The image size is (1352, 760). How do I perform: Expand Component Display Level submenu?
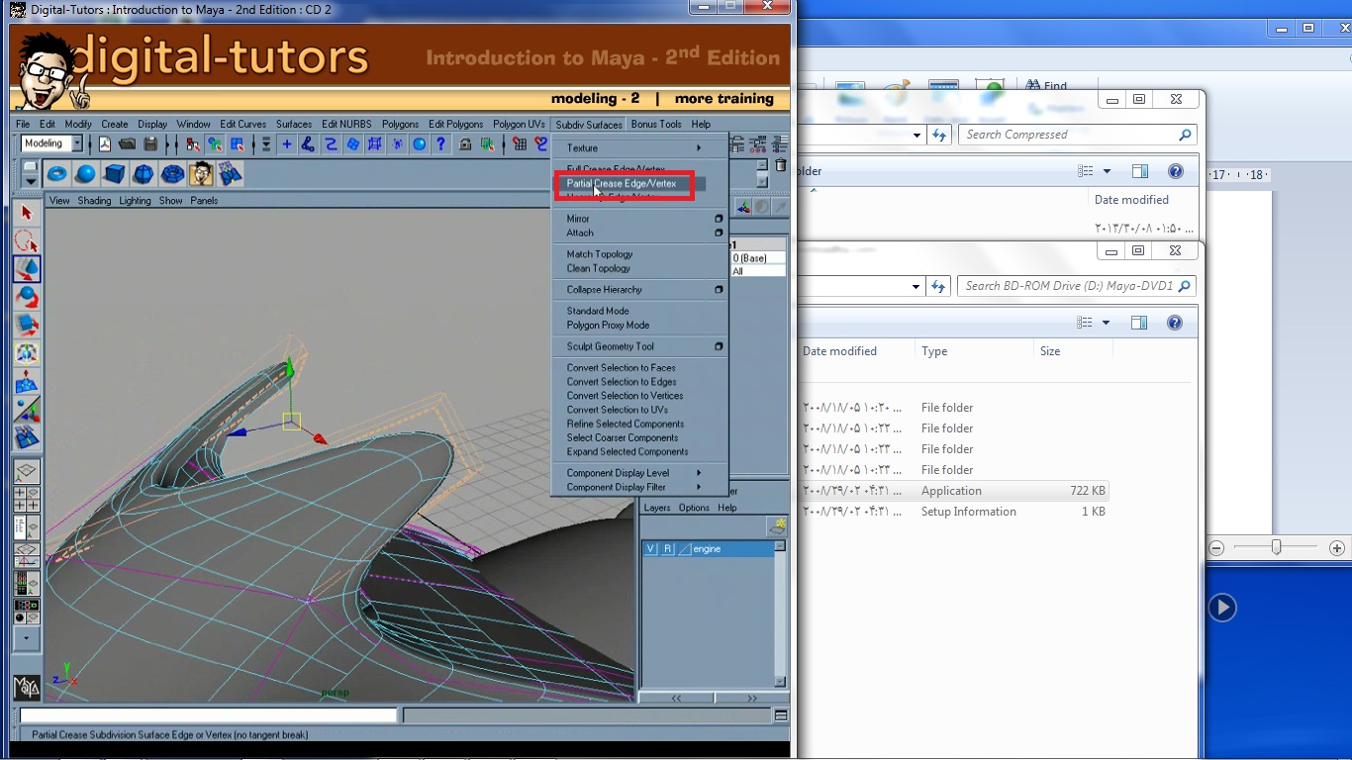(x=699, y=473)
